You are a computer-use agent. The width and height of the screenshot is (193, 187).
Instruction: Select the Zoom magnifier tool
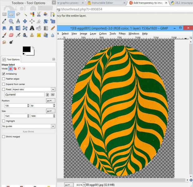11,21
